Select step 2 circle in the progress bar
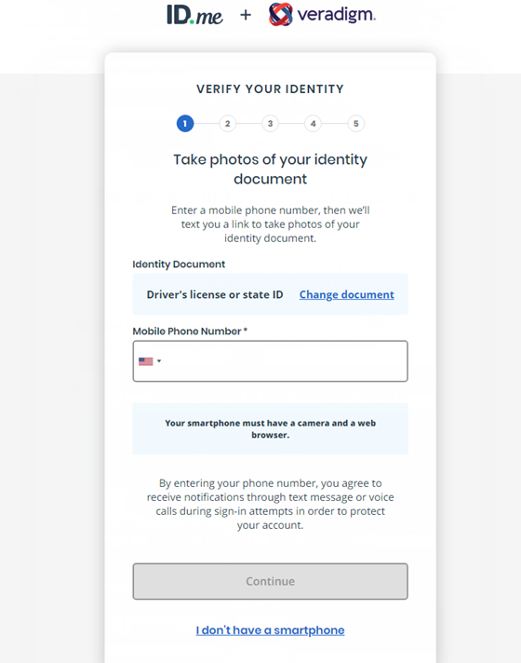521x663 pixels. tap(228, 124)
